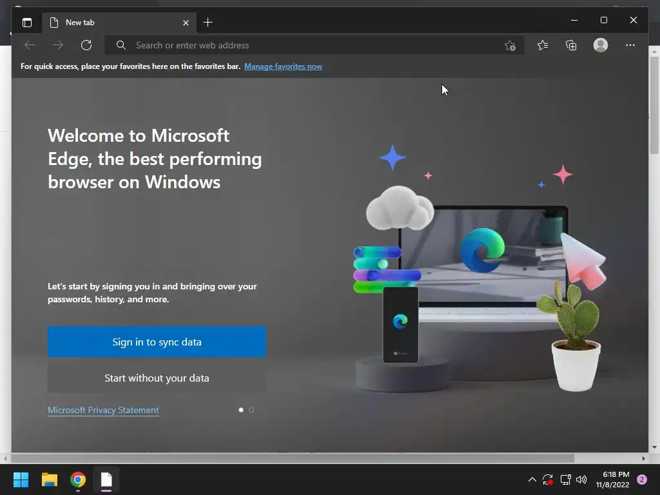Click the scroll right arrow of horizontal scrollbar
This screenshot has width=660, height=495.
coord(644,458)
